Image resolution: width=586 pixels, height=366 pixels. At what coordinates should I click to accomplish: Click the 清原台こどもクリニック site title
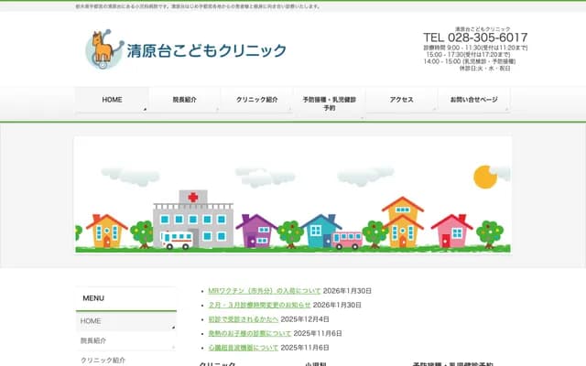tap(206, 51)
